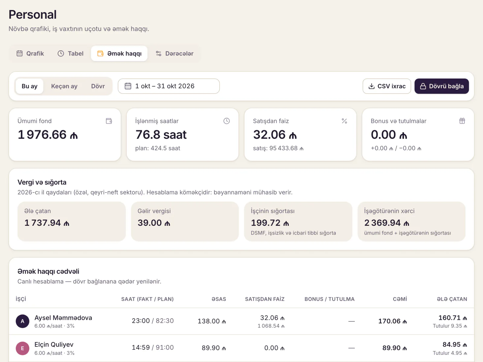Select the Dövr period option
The width and height of the screenshot is (483, 362).
pos(98,86)
